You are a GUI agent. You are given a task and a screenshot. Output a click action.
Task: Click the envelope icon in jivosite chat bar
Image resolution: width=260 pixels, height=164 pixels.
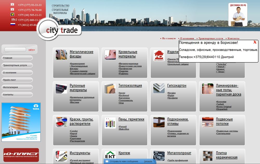[107, 161]
